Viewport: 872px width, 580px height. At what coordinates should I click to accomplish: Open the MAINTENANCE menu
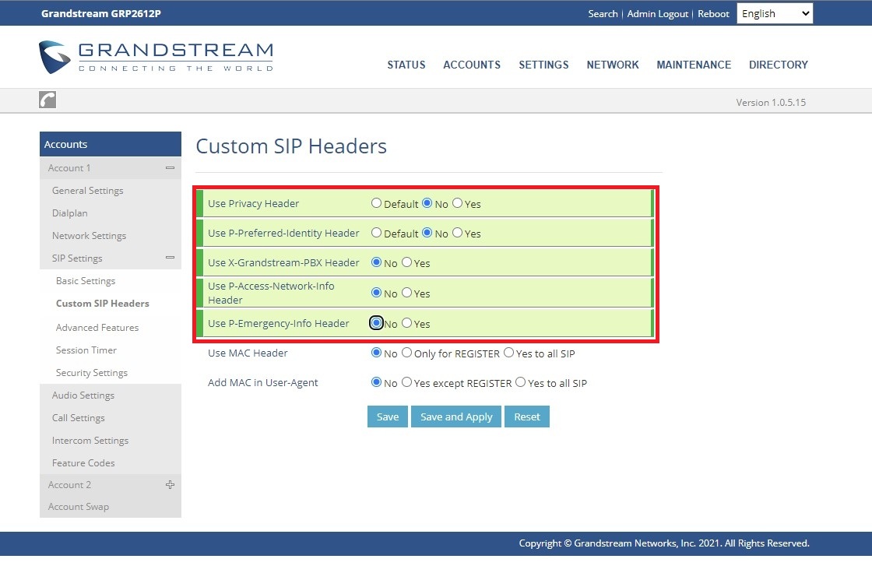pyautogui.click(x=694, y=65)
